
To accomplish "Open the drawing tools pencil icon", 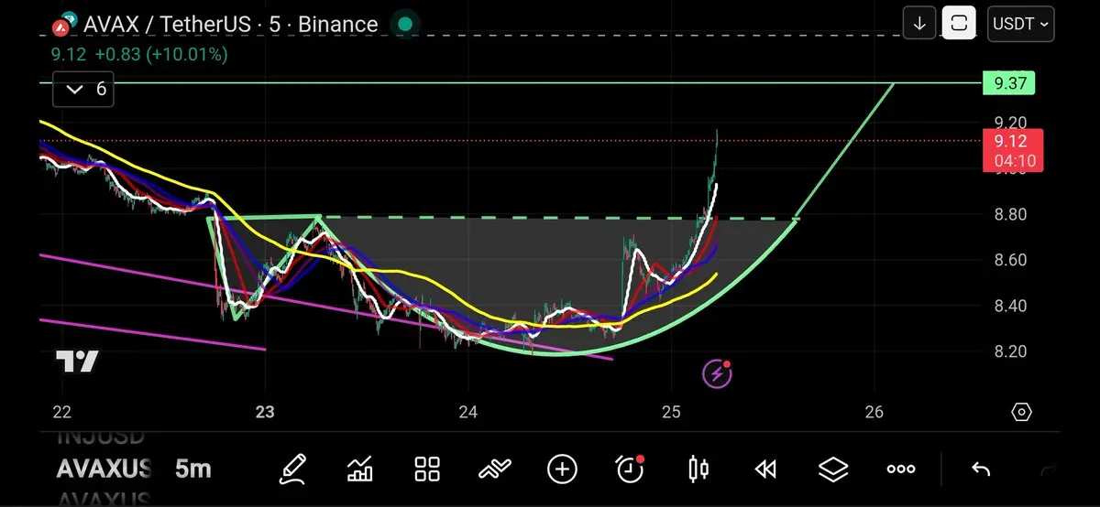I will (x=292, y=469).
